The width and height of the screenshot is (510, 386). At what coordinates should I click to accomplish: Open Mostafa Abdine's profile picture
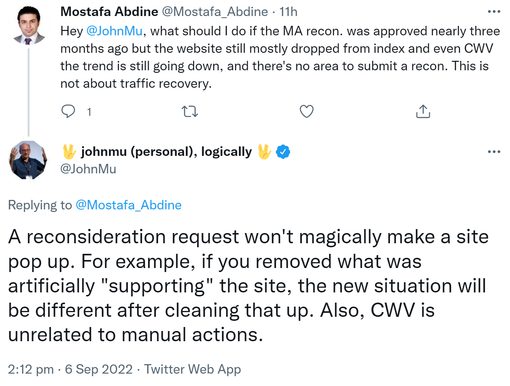point(29,25)
